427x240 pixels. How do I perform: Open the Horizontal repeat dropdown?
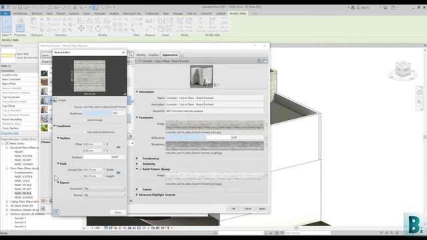click(105, 189)
